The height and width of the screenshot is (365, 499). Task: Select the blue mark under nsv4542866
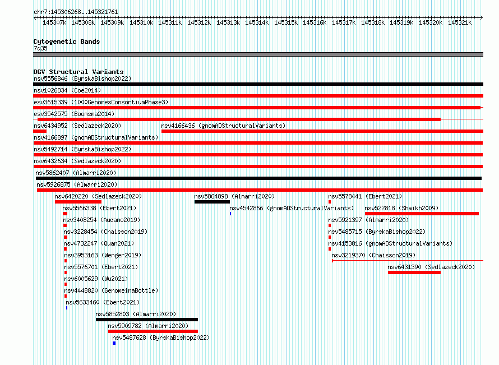(230, 214)
